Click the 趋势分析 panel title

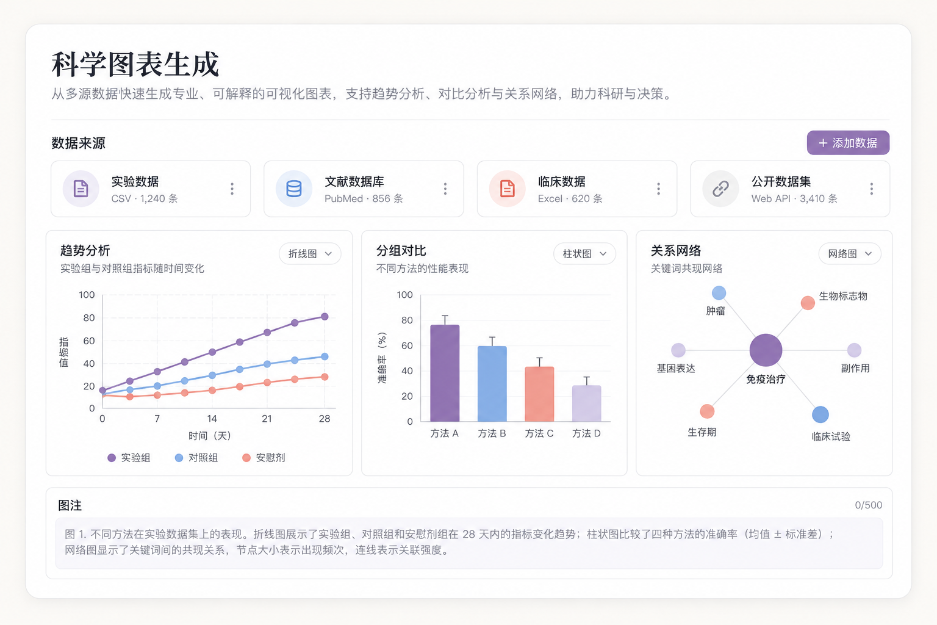[x=85, y=250]
